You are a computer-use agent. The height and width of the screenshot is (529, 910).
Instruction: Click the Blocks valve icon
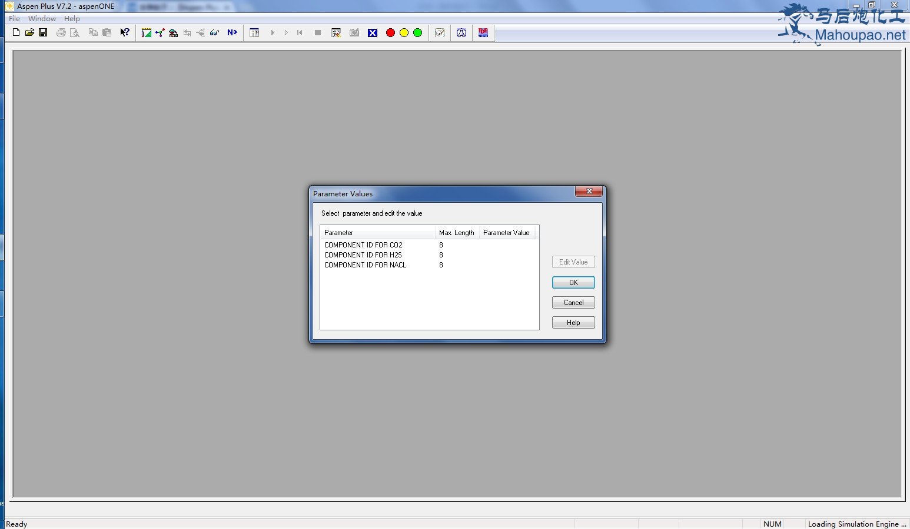tap(201, 33)
